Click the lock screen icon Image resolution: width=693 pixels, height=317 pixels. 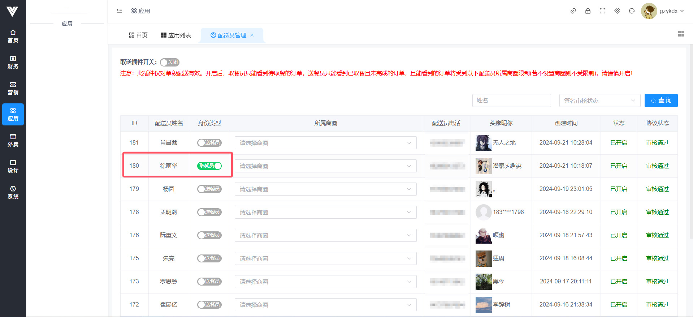point(588,11)
